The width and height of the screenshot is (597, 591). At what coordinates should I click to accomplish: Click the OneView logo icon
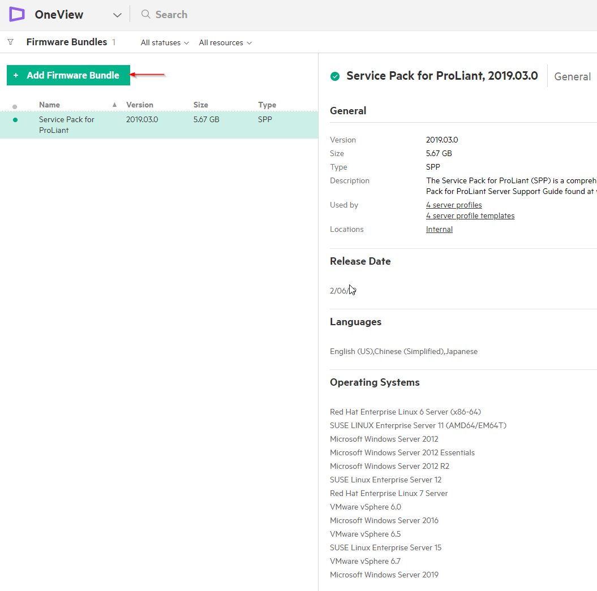17,15
